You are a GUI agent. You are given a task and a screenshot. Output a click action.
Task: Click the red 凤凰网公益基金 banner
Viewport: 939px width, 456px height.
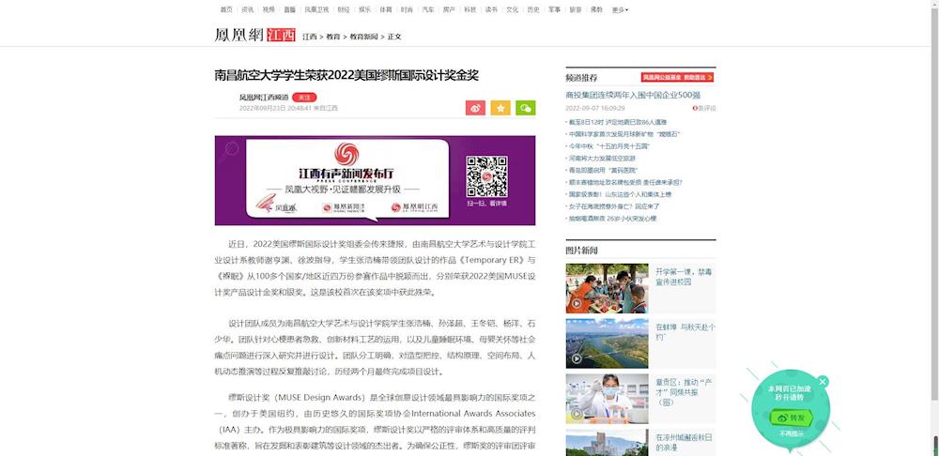[x=678, y=77]
